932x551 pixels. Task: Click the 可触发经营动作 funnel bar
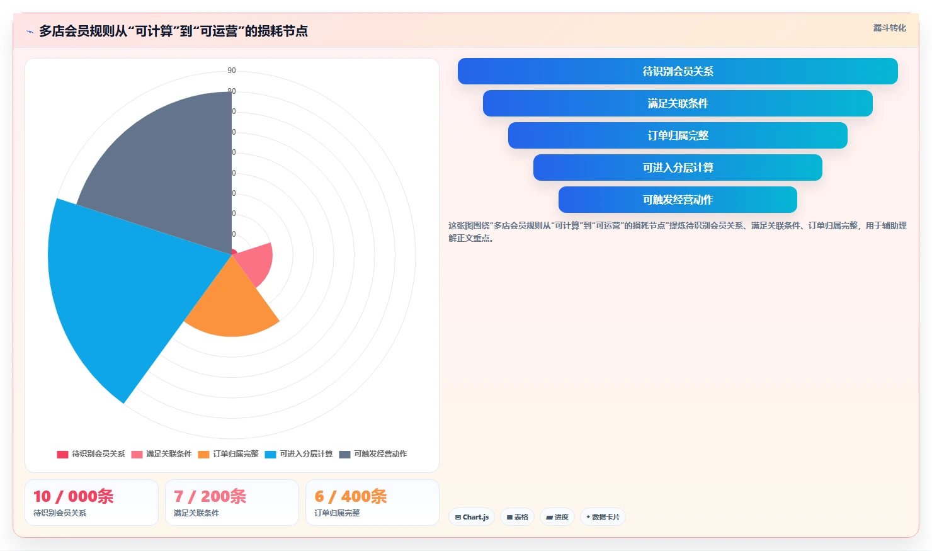coord(678,200)
